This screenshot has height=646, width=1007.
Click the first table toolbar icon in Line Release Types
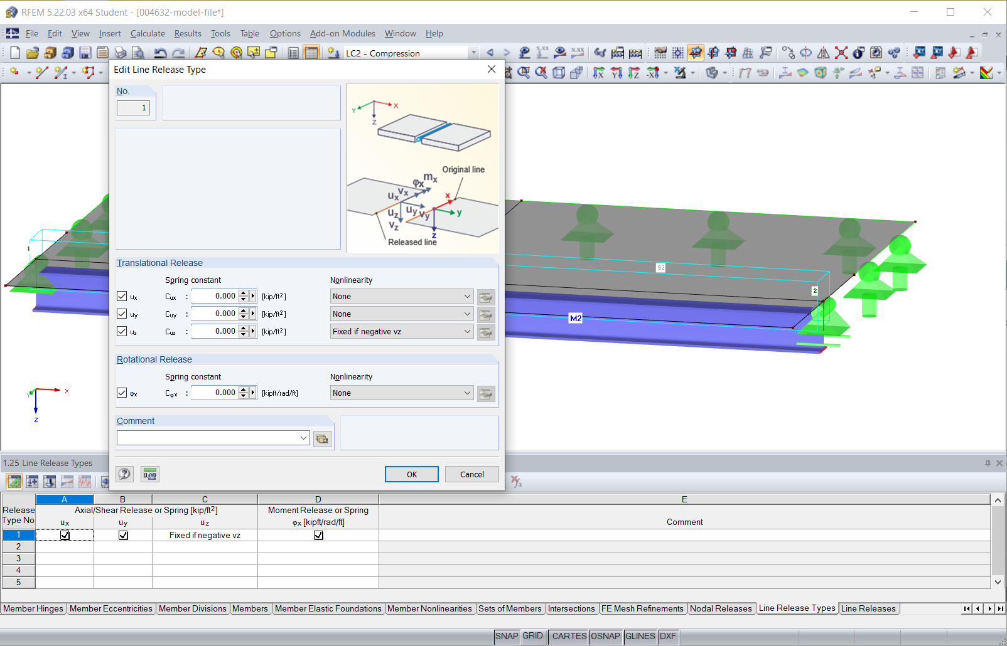pos(14,482)
